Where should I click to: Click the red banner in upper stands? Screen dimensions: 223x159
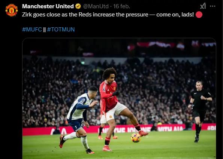(156, 45)
